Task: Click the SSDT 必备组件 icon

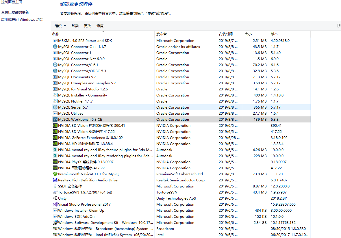Action: (x=55, y=186)
